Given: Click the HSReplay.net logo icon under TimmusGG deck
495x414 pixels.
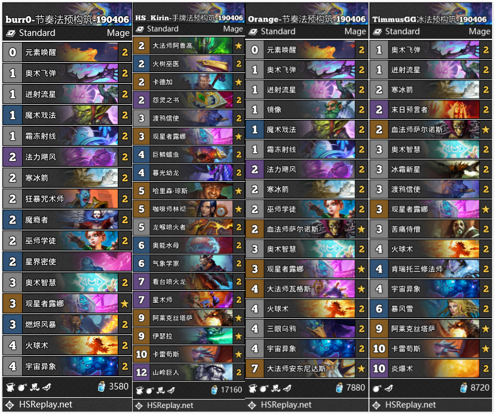Looking at the screenshot, I should [x=376, y=405].
